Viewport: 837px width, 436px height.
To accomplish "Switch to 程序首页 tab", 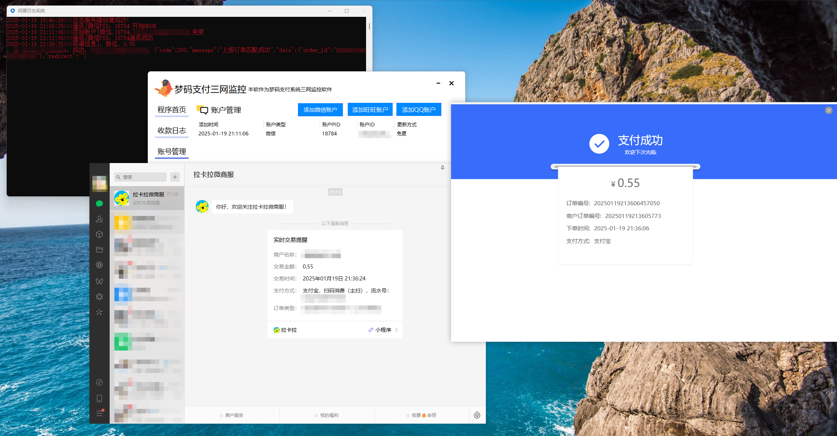I will point(171,110).
